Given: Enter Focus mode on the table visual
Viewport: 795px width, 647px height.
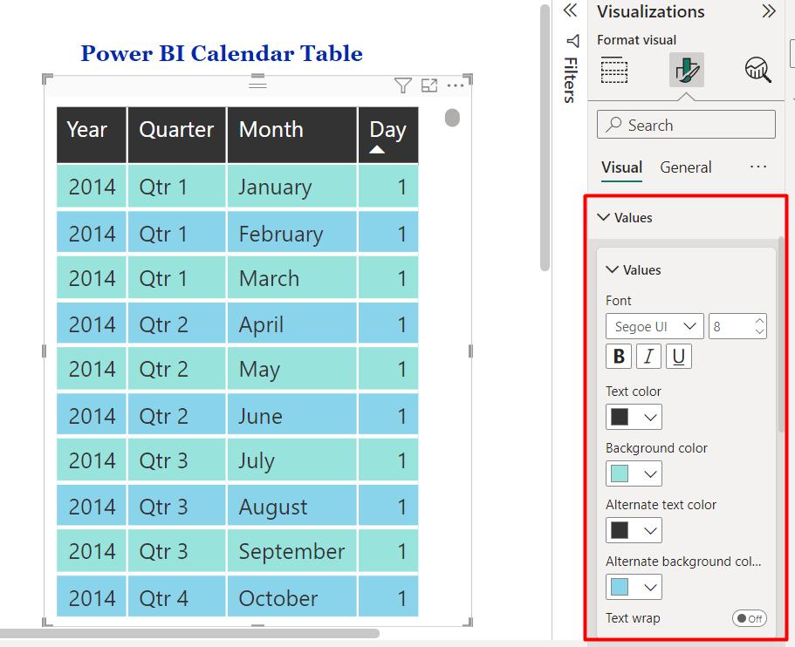Looking at the screenshot, I should point(429,85).
